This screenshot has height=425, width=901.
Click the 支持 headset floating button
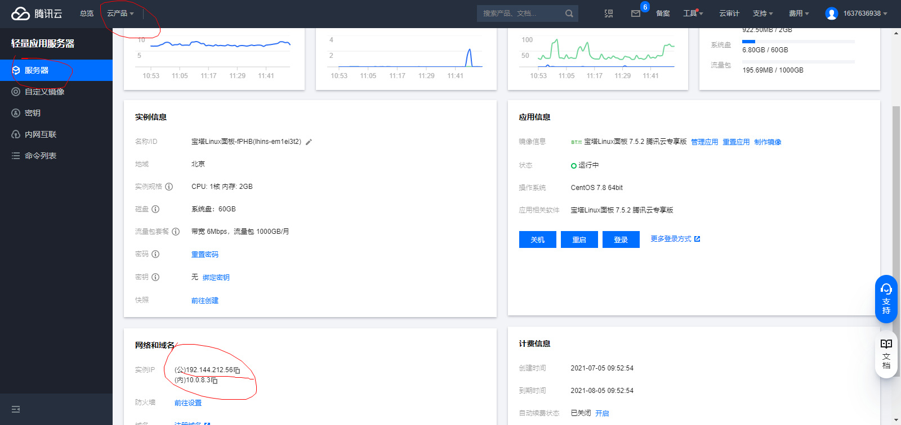tap(886, 299)
